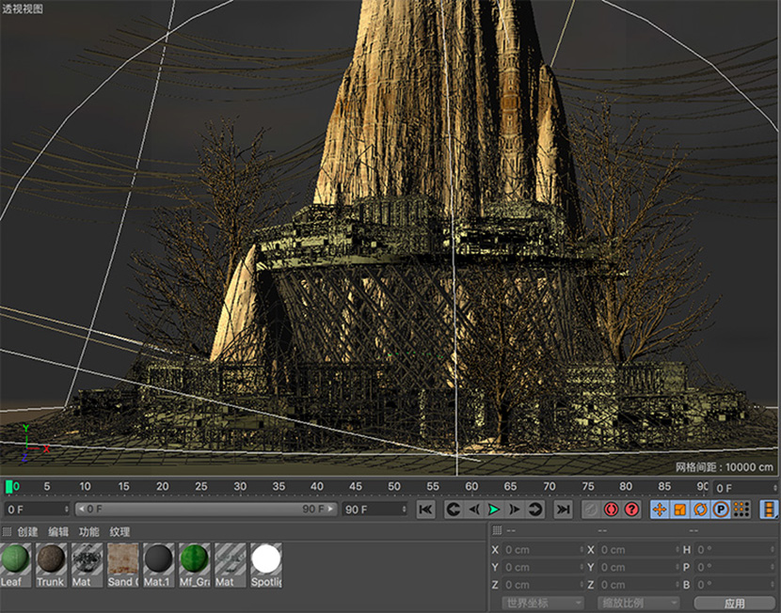
Task: Step to the next frame
Action: click(x=515, y=510)
